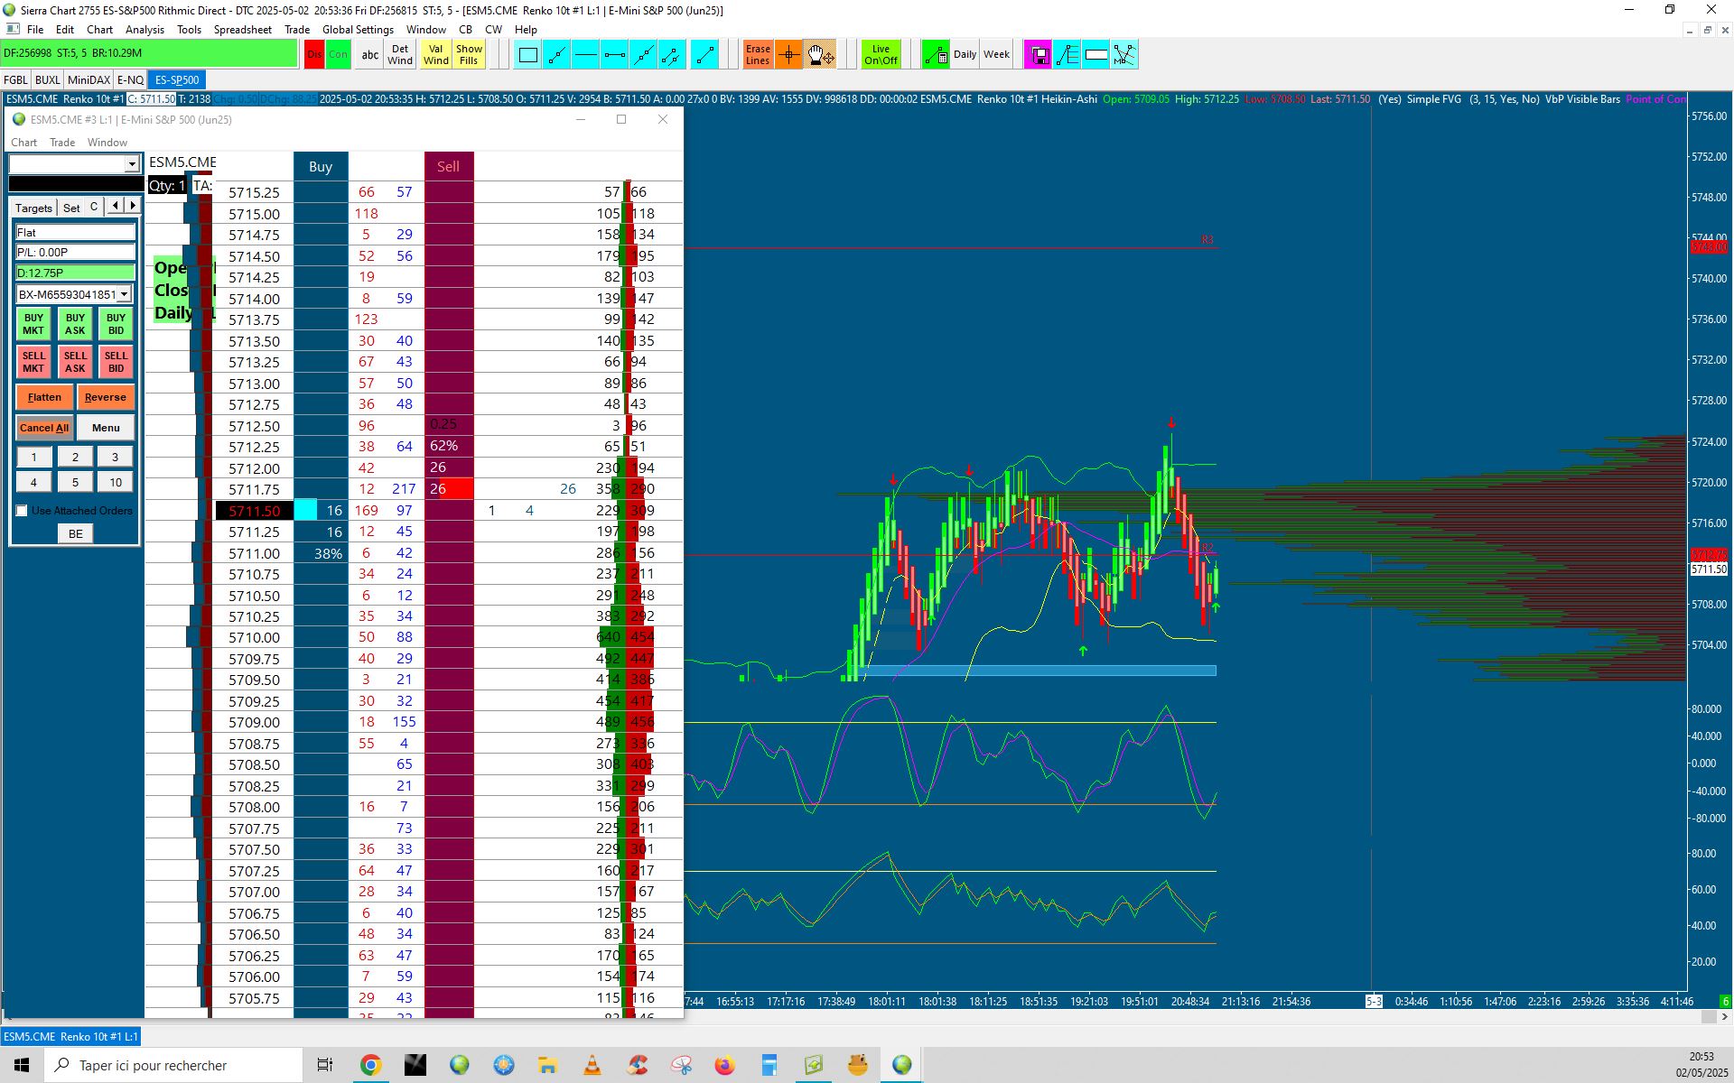Select the abc text drawing tool

[x=369, y=56]
